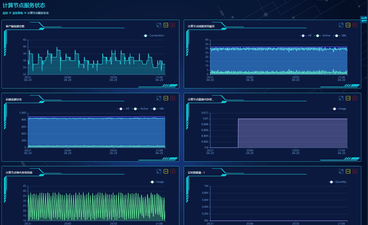Expand the 计算节点线程使用情况 panel to fullscreen
This screenshot has height=225, width=368.
point(341,25)
